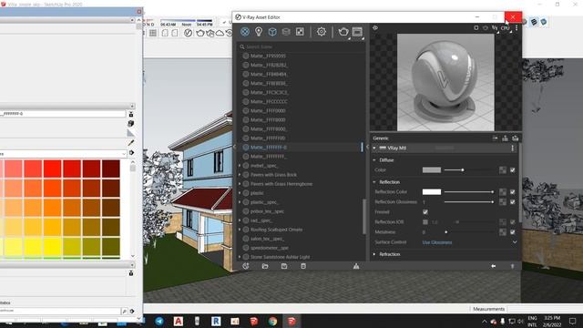Select the Render Elements layers icon
This screenshot has width=583, height=328.
(x=286, y=32)
